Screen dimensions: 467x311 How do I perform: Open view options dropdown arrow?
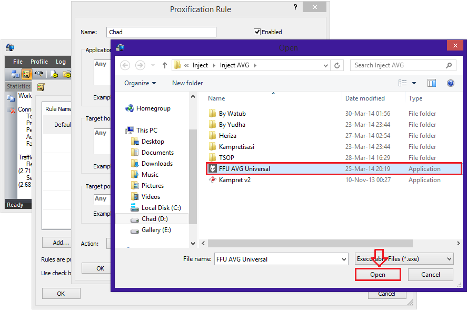[x=414, y=83]
